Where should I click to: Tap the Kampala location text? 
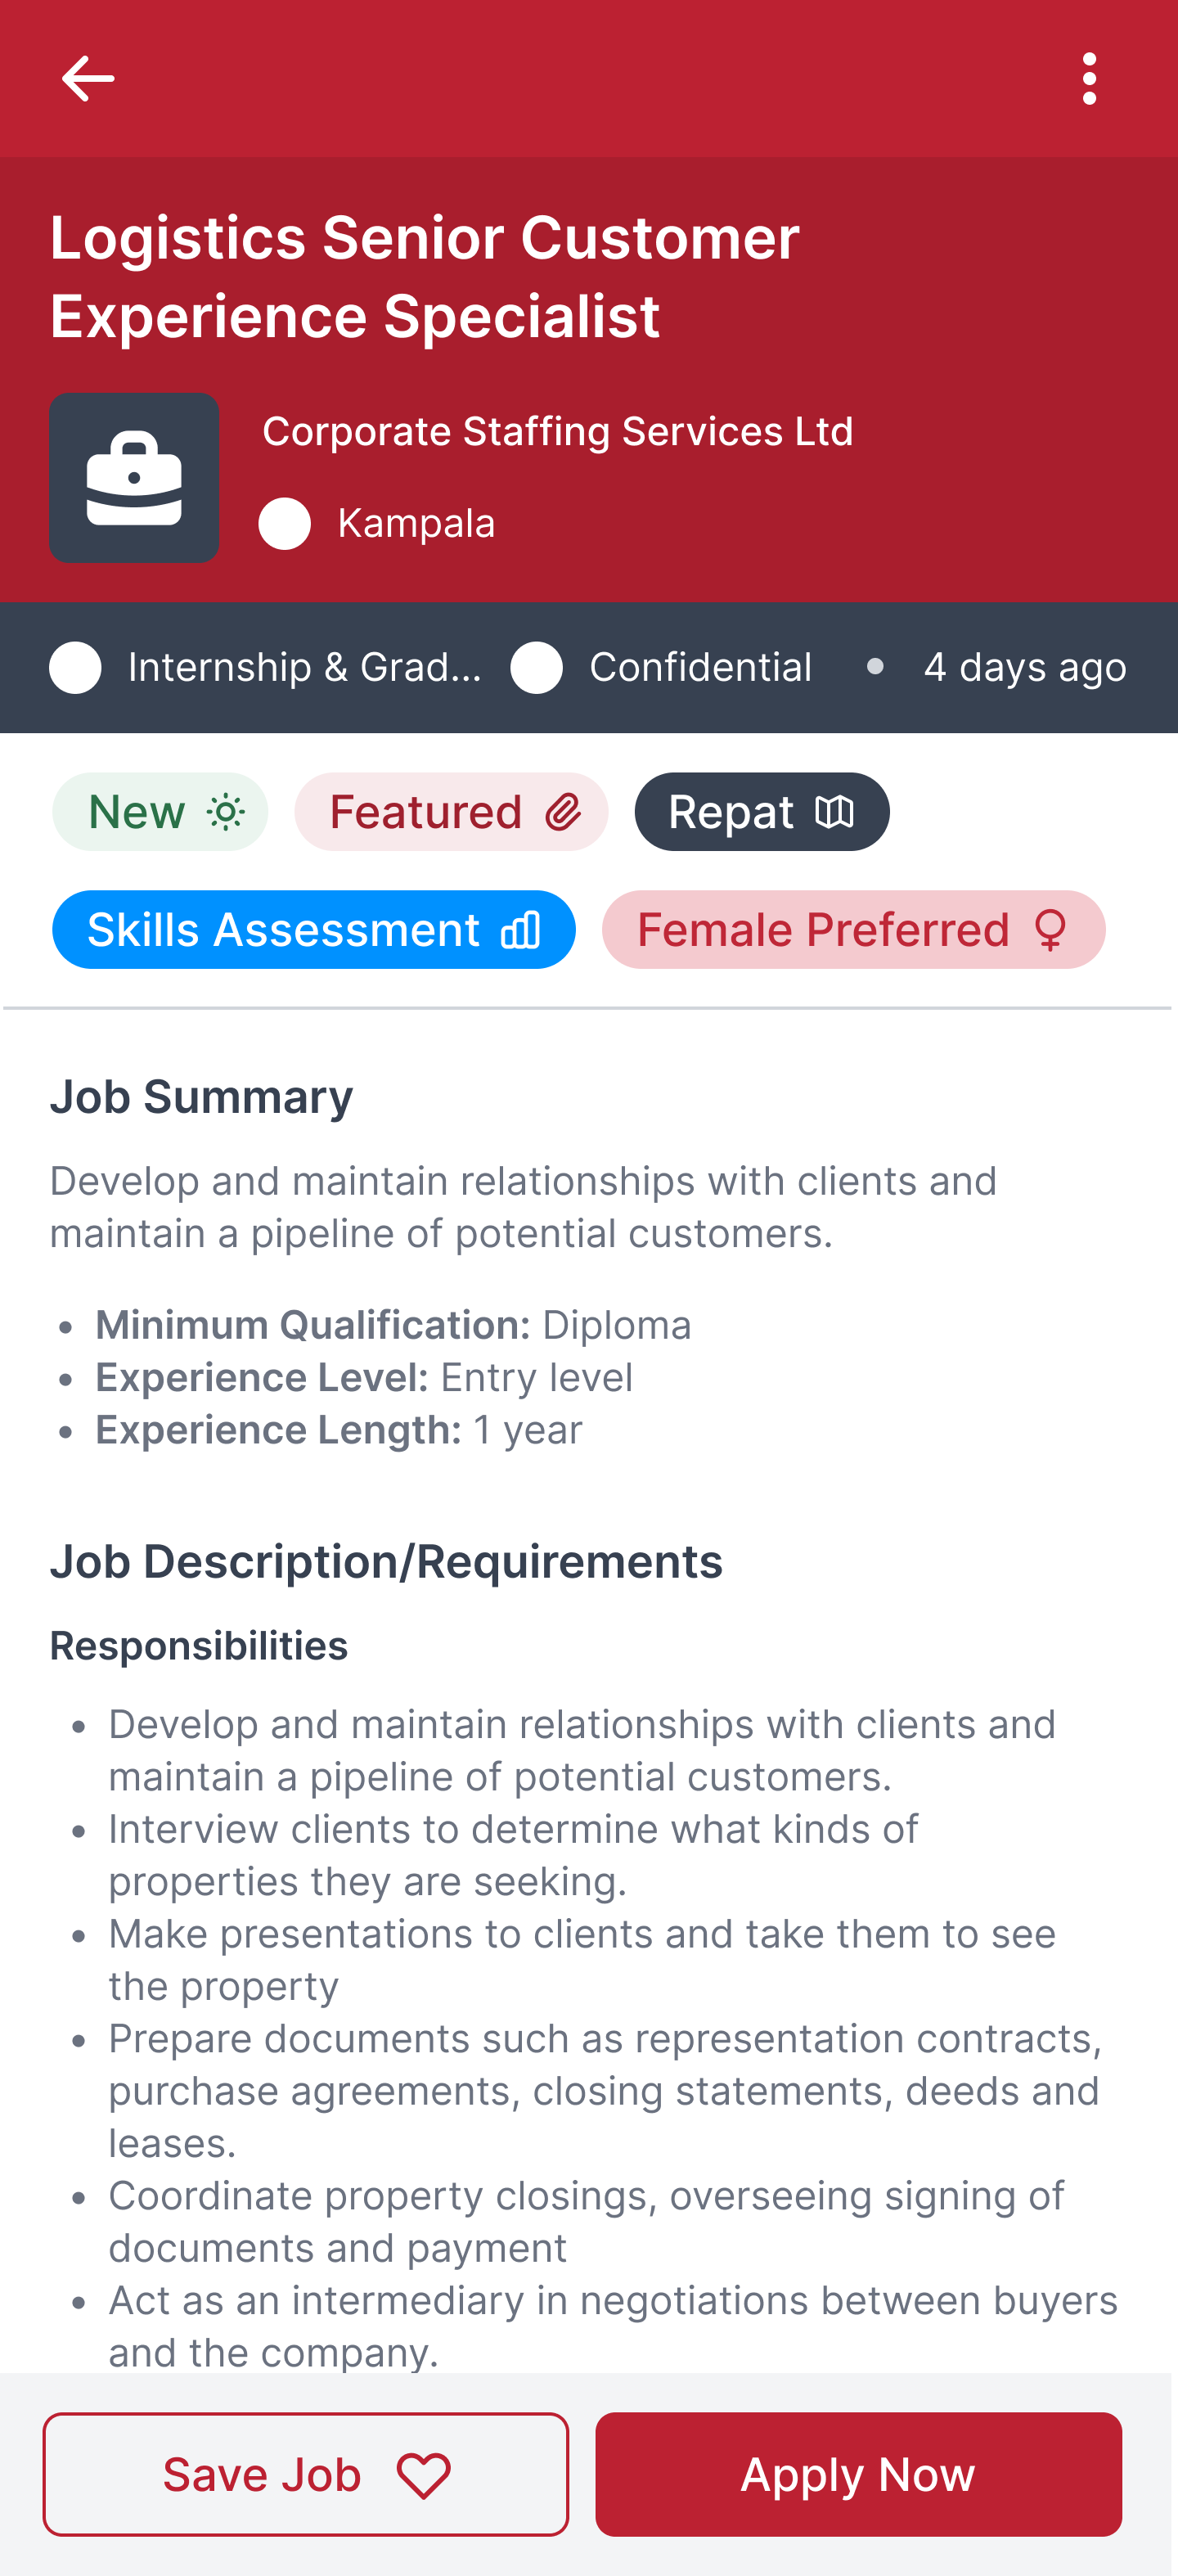pos(416,524)
